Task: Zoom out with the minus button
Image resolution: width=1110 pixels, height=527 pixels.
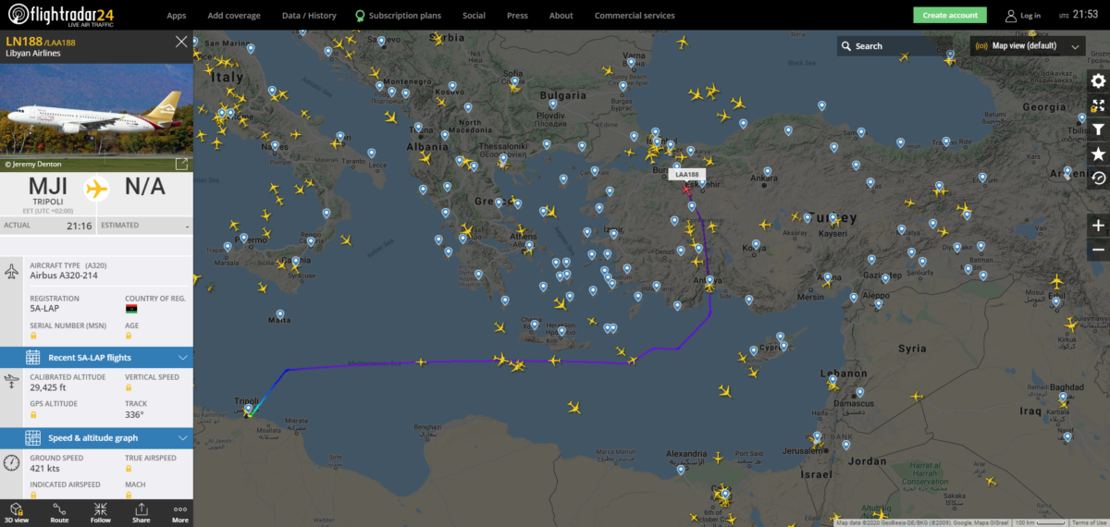Action: coord(1098,250)
